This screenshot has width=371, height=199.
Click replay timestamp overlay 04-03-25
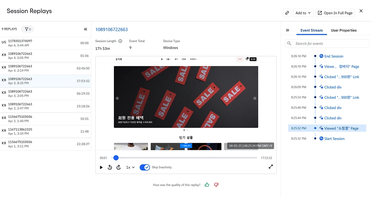pos(250,146)
